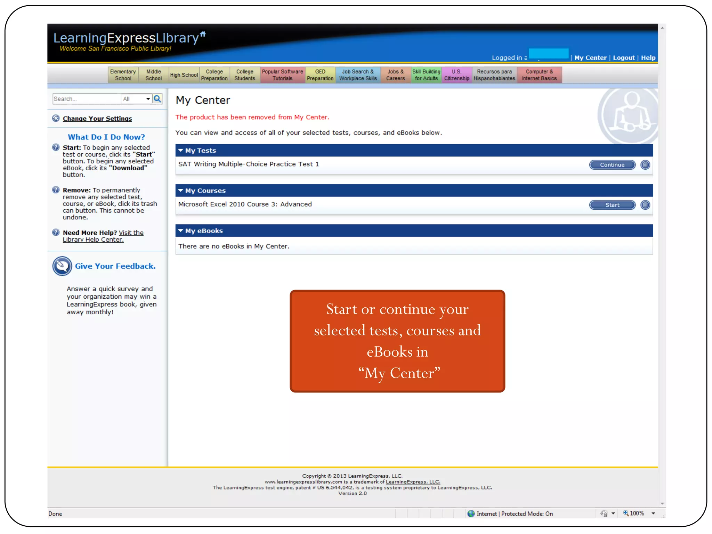Collapse the My Tests section
The width and height of the screenshot is (712, 534).
(180, 151)
